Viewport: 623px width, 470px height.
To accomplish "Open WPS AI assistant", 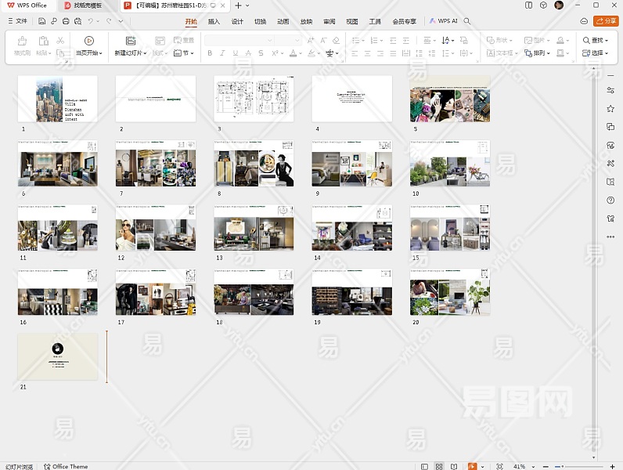I will tap(444, 21).
